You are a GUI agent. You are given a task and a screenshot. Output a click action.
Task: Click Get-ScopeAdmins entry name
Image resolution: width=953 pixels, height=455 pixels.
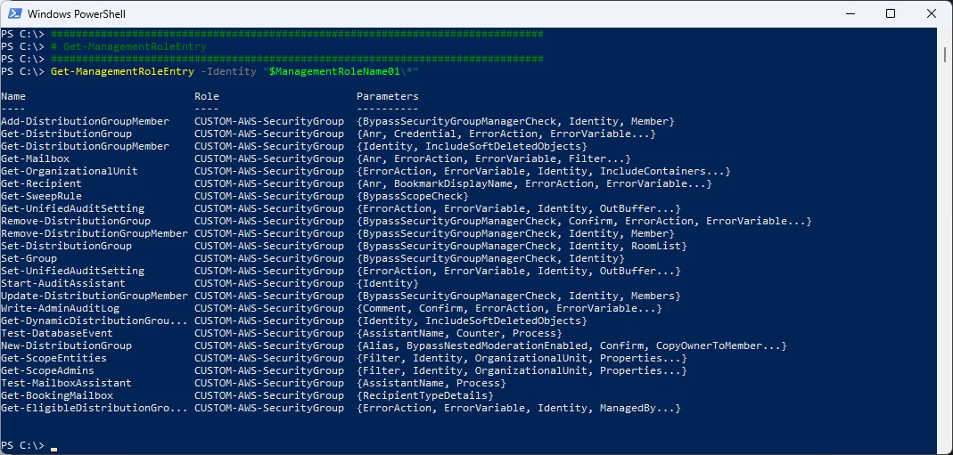click(47, 370)
